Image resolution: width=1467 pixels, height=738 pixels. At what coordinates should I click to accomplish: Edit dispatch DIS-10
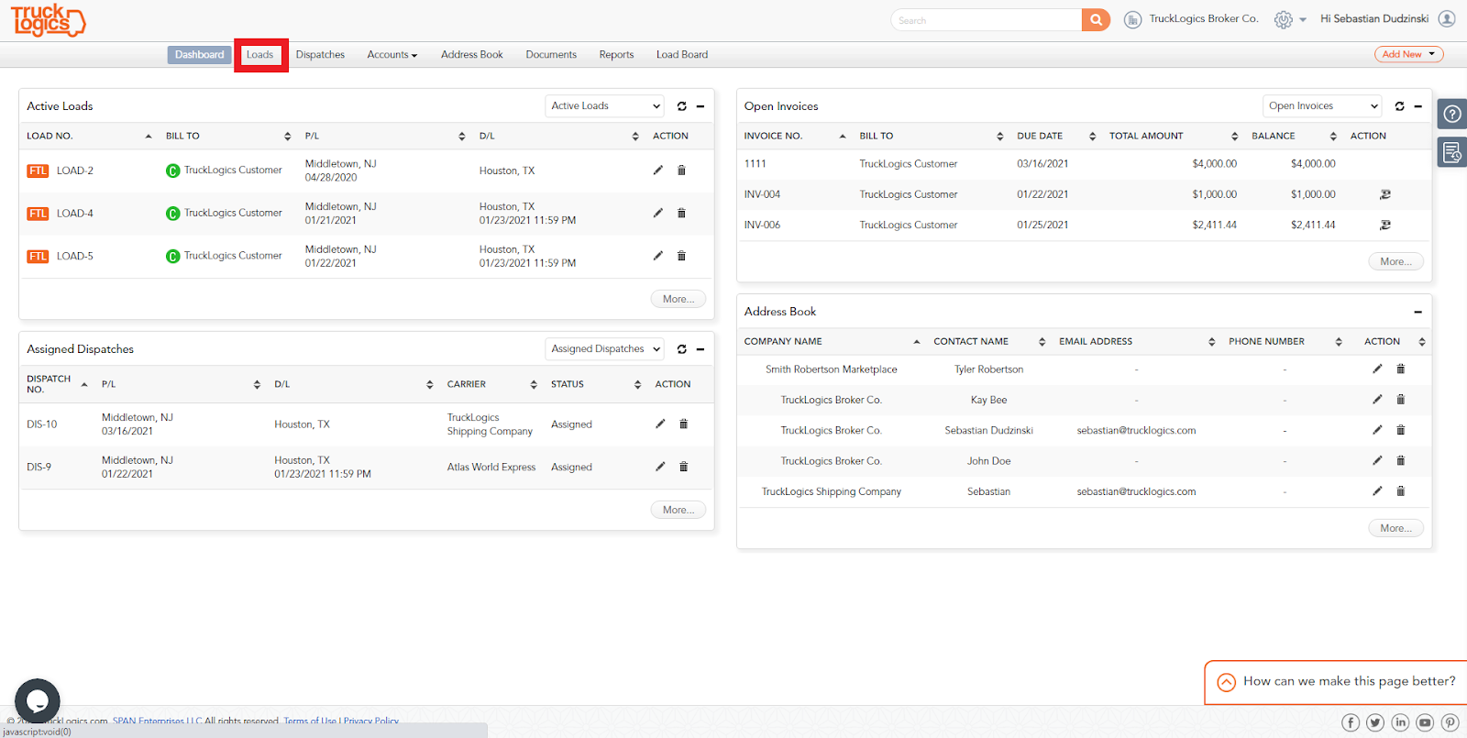(x=660, y=424)
